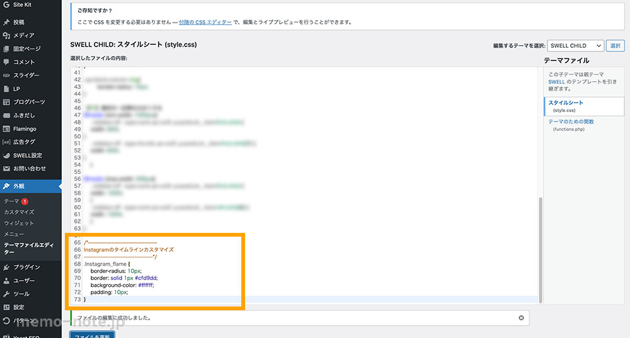Click the ad tag icon beside 広告タグ
630x338 pixels.
pyautogui.click(x=6, y=142)
